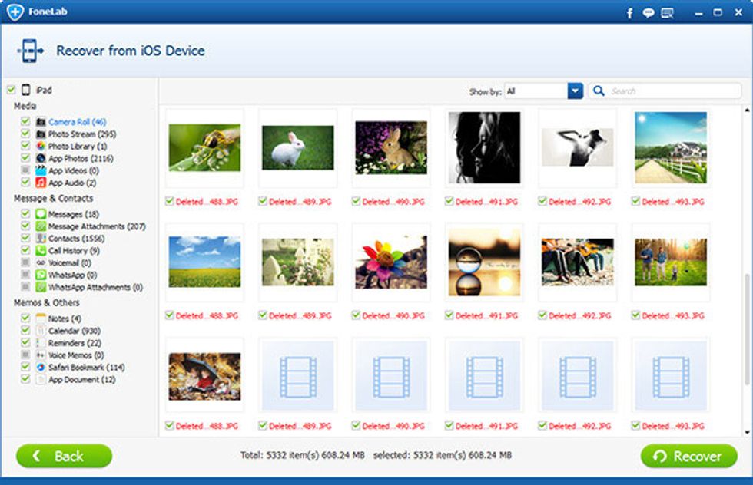Click the search magnifier icon
Screen dimensions: 753x485
point(599,91)
